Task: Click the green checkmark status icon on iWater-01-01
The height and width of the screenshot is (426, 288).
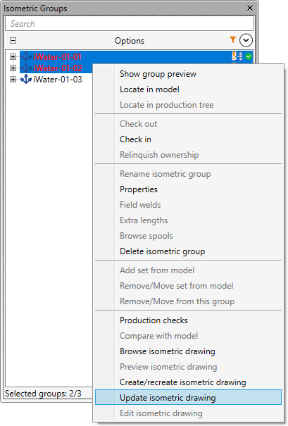Action: [x=249, y=56]
